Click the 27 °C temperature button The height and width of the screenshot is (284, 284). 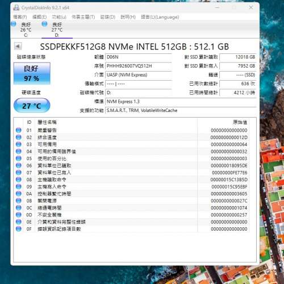point(32,106)
